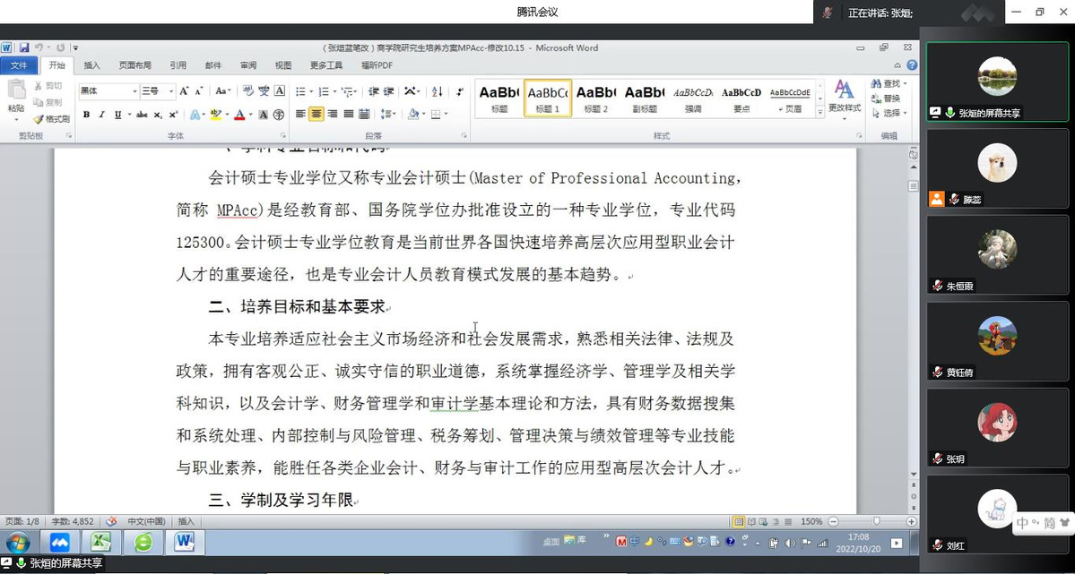Open the font name dropdown showing 黑体
The image size is (1075, 574).
[134, 91]
